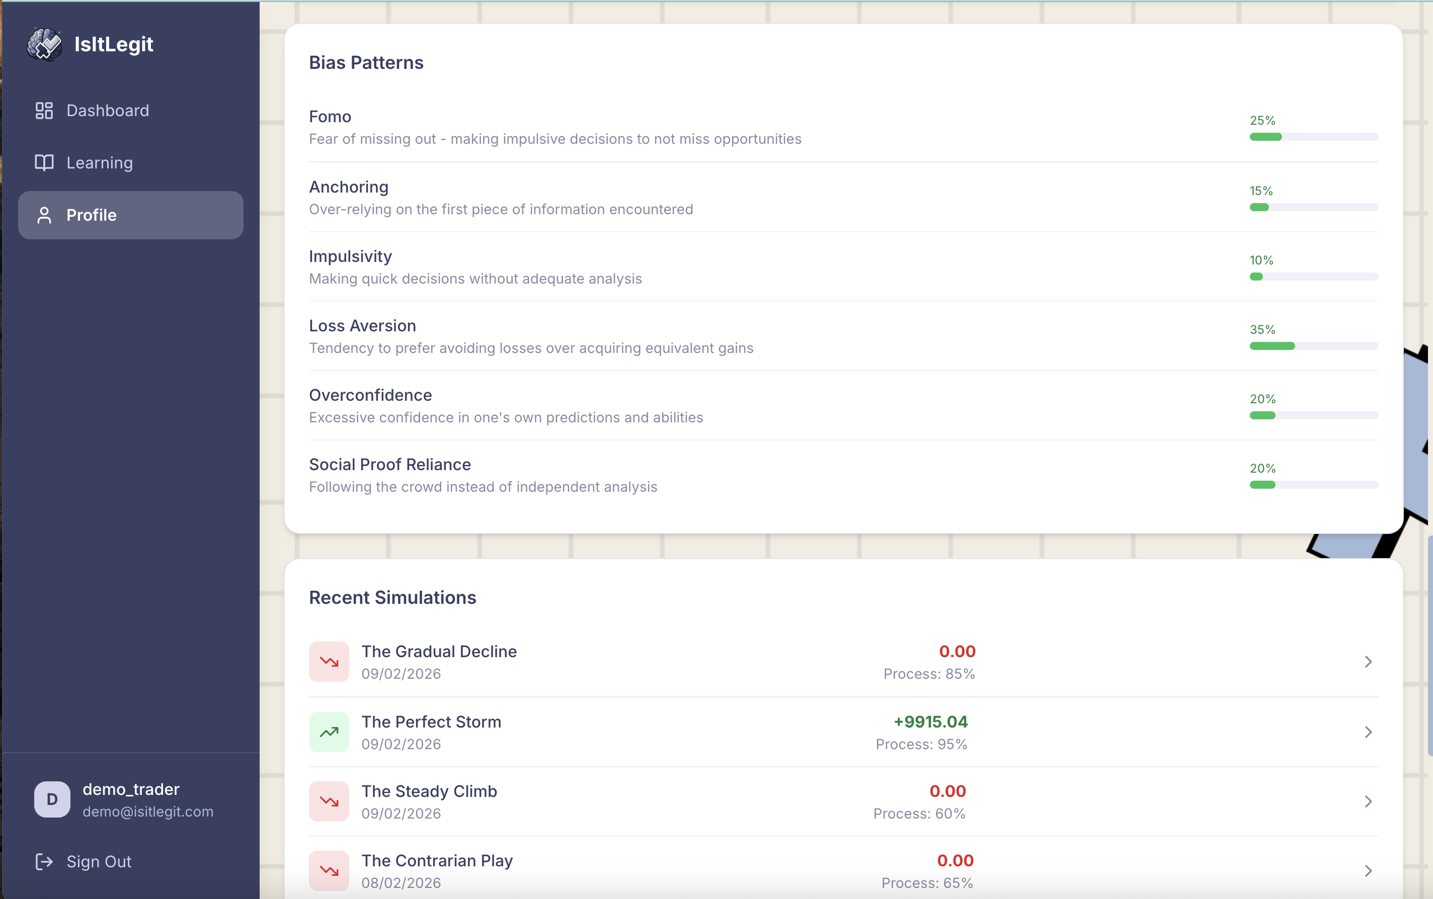This screenshot has height=899, width=1433.
Task: Open The Contrarian Play row chevron
Action: 1368,871
